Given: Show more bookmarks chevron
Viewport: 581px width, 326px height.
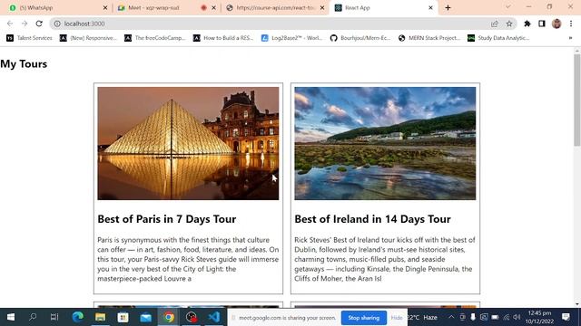Looking at the screenshot, I should (x=570, y=38).
